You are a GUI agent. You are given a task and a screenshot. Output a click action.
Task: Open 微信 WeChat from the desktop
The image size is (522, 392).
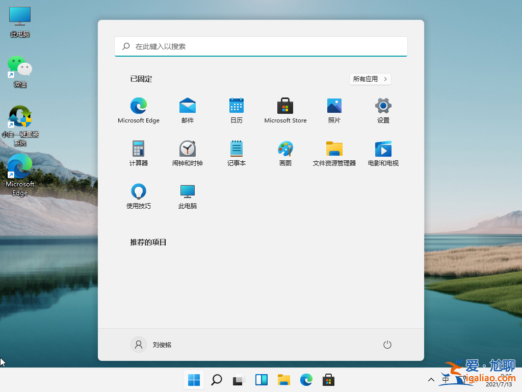[19, 67]
